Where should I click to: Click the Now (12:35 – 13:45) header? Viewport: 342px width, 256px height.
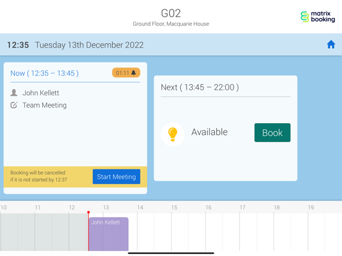[x=45, y=74]
